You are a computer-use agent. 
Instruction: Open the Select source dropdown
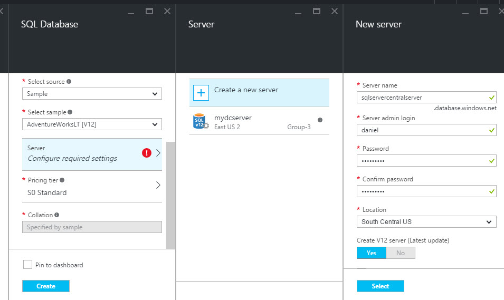pyautogui.click(x=92, y=94)
